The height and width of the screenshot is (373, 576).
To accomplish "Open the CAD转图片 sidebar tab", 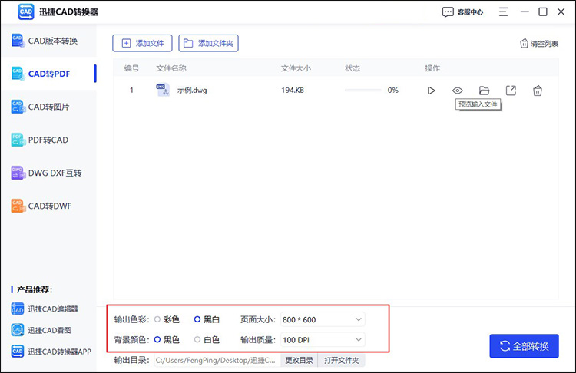I will [48, 107].
